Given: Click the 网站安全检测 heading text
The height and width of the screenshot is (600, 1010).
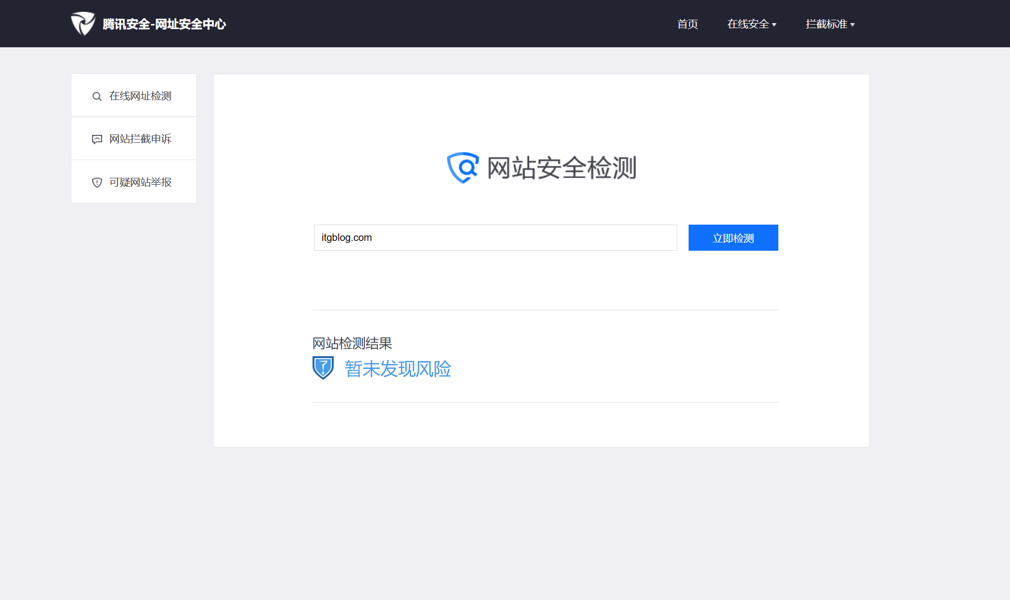Looking at the screenshot, I should (561, 167).
